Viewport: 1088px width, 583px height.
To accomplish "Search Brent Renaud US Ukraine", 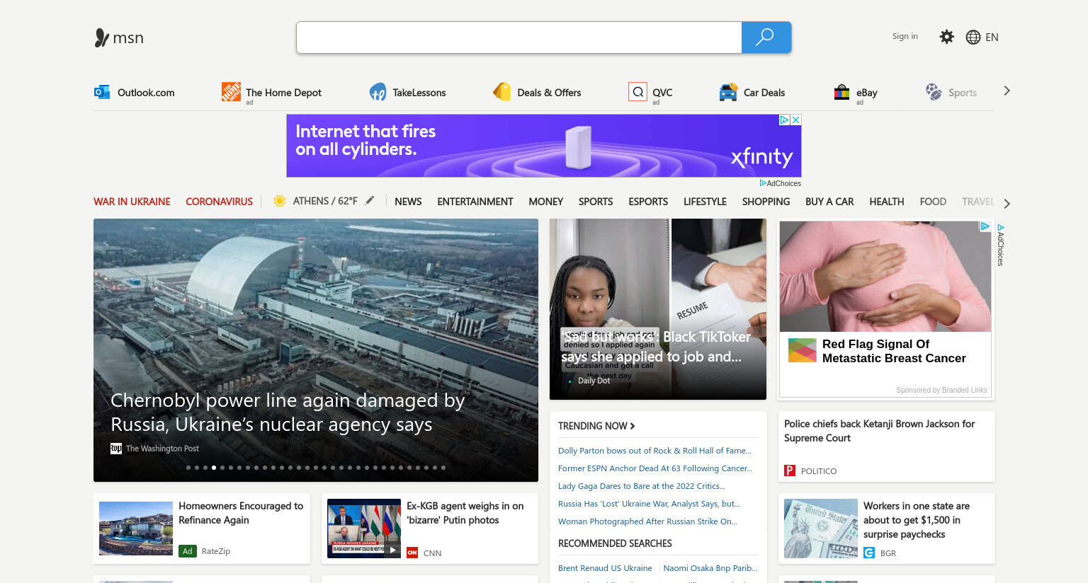I will click(605, 568).
